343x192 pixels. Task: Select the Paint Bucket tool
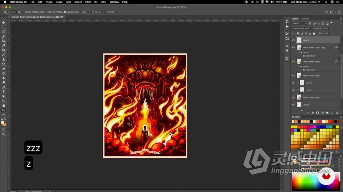click(3, 73)
